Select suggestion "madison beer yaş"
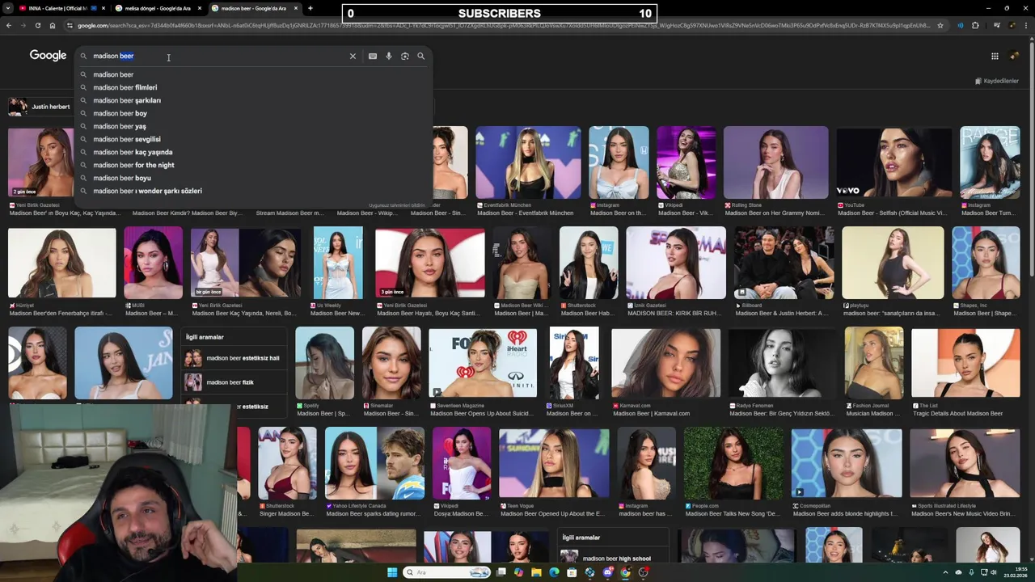This screenshot has height=582, width=1035. click(x=254, y=126)
